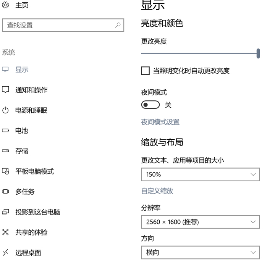
Task: Click the Storage drive icon
Action: (5, 151)
